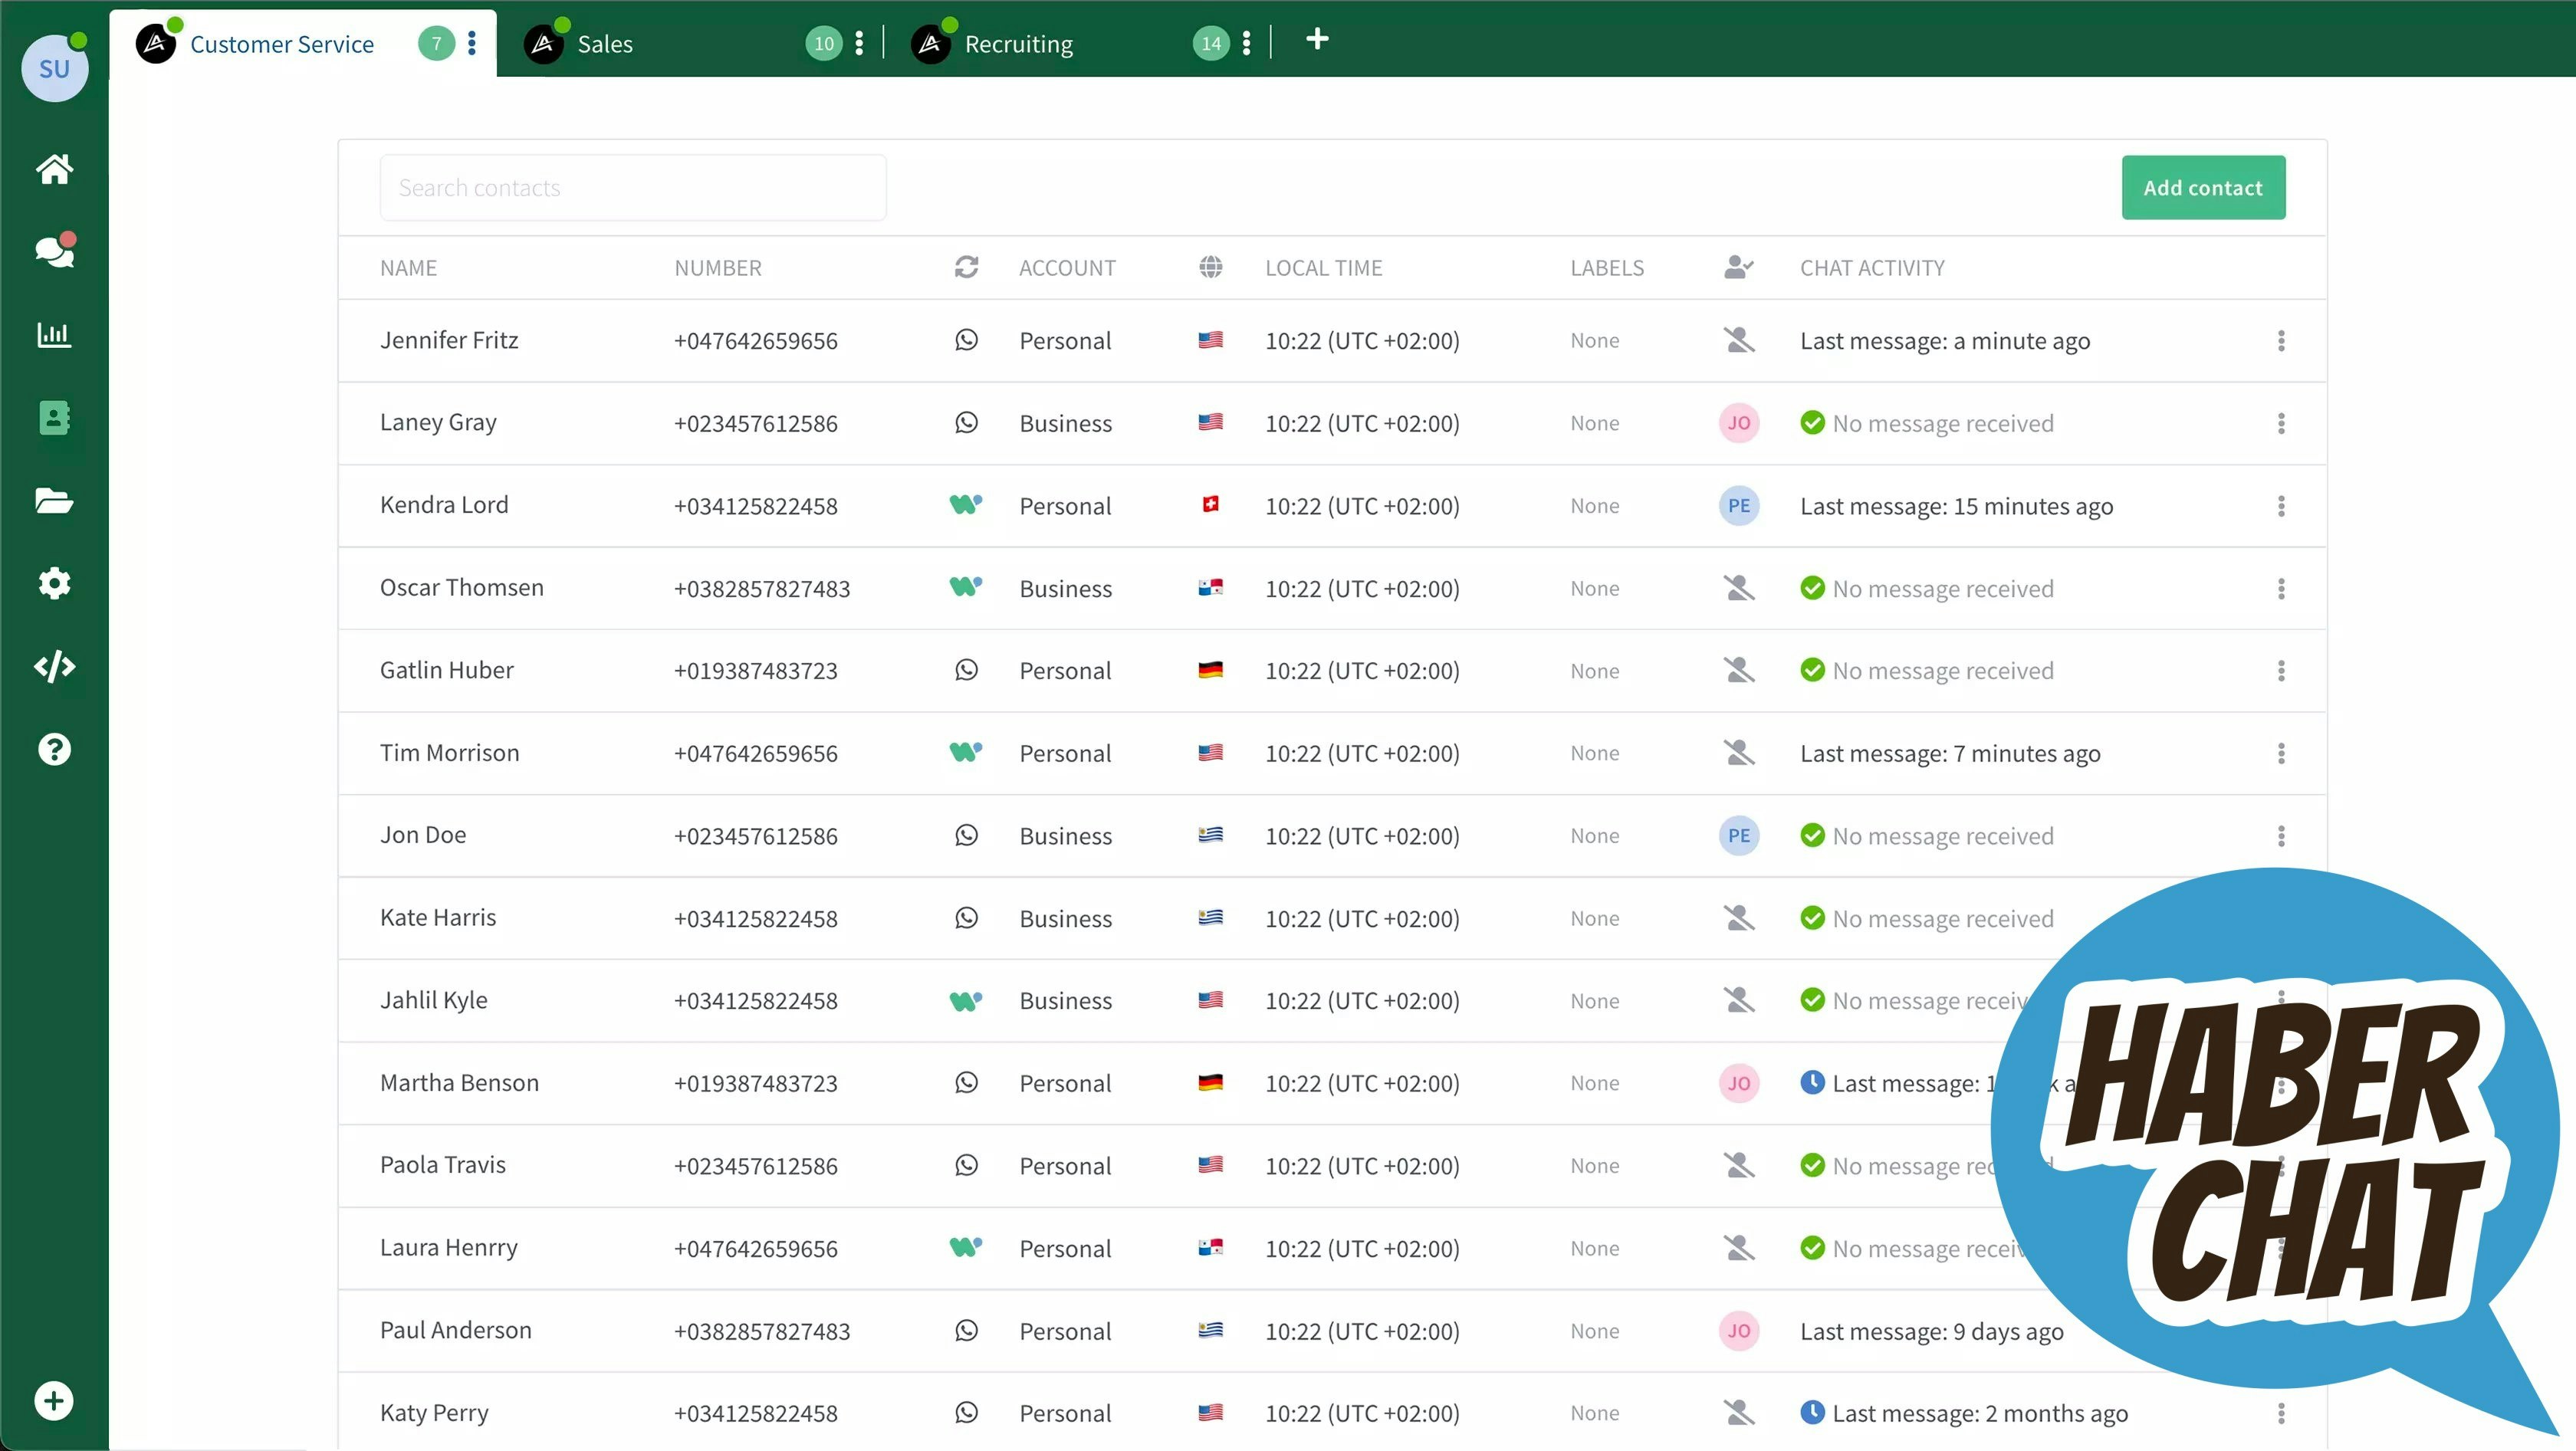Switch to the Recruiting tab
The image size is (2576, 1451).
coord(1018,44)
